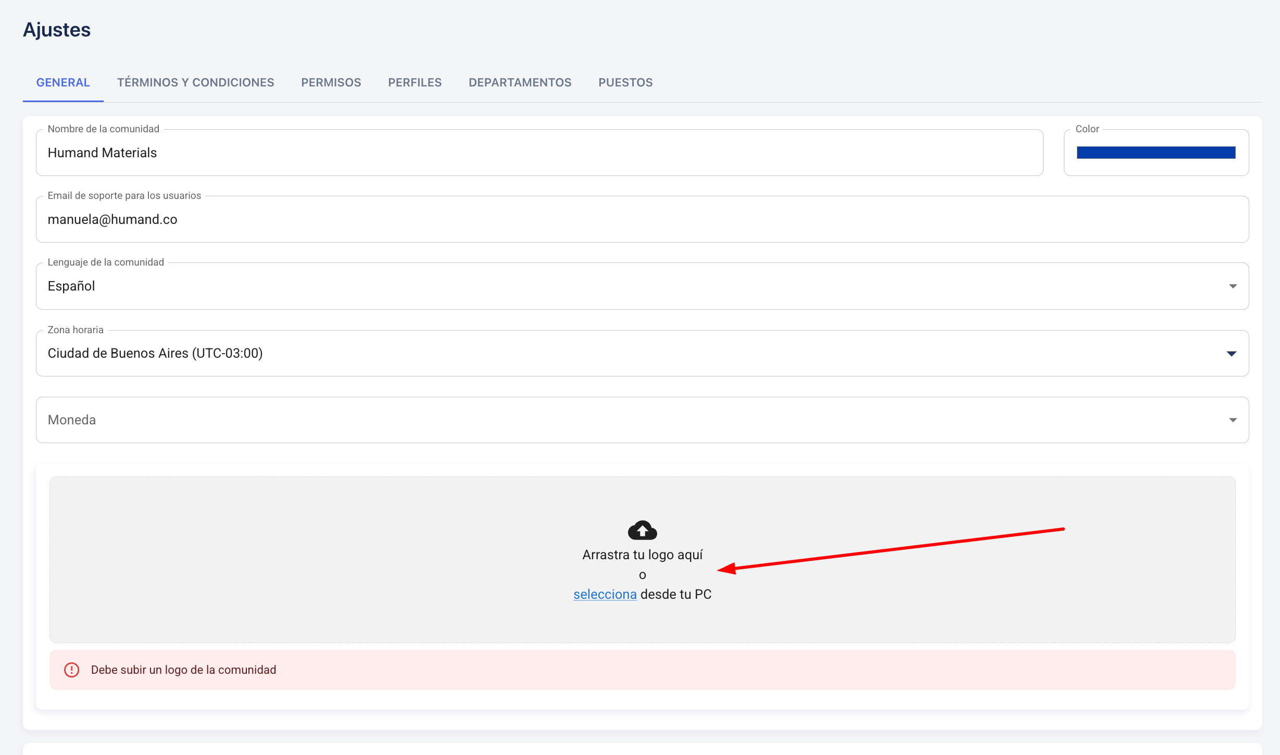The image size is (1280, 755).
Task: Switch to the Términos y Condiciones tab
Action: tap(195, 82)
